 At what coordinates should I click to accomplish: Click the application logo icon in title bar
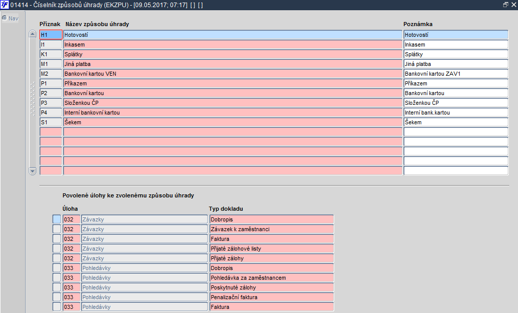point(5,5)
